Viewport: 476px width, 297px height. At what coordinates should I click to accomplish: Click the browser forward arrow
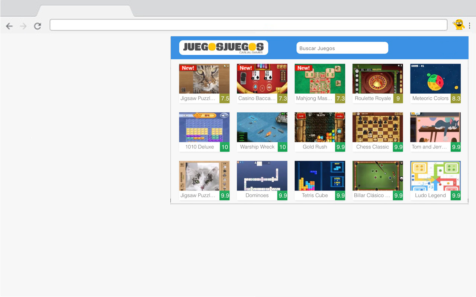pos(23,26)
